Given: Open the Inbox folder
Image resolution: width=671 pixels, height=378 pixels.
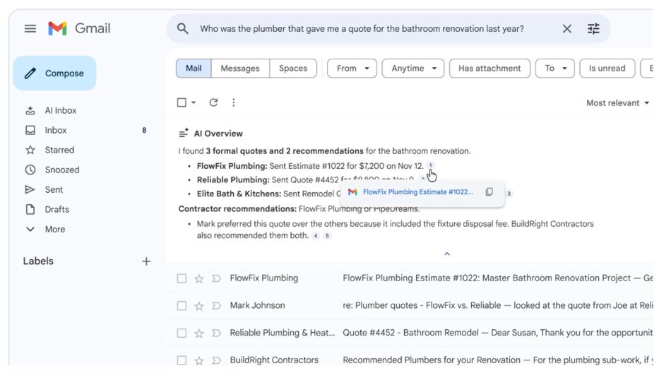Looking at the screenshot, I should click(x=56, y=130).
